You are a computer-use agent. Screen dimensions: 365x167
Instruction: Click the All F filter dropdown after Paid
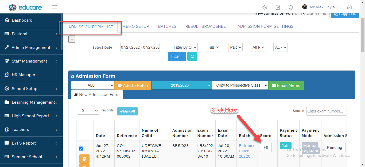coord(258,47)
